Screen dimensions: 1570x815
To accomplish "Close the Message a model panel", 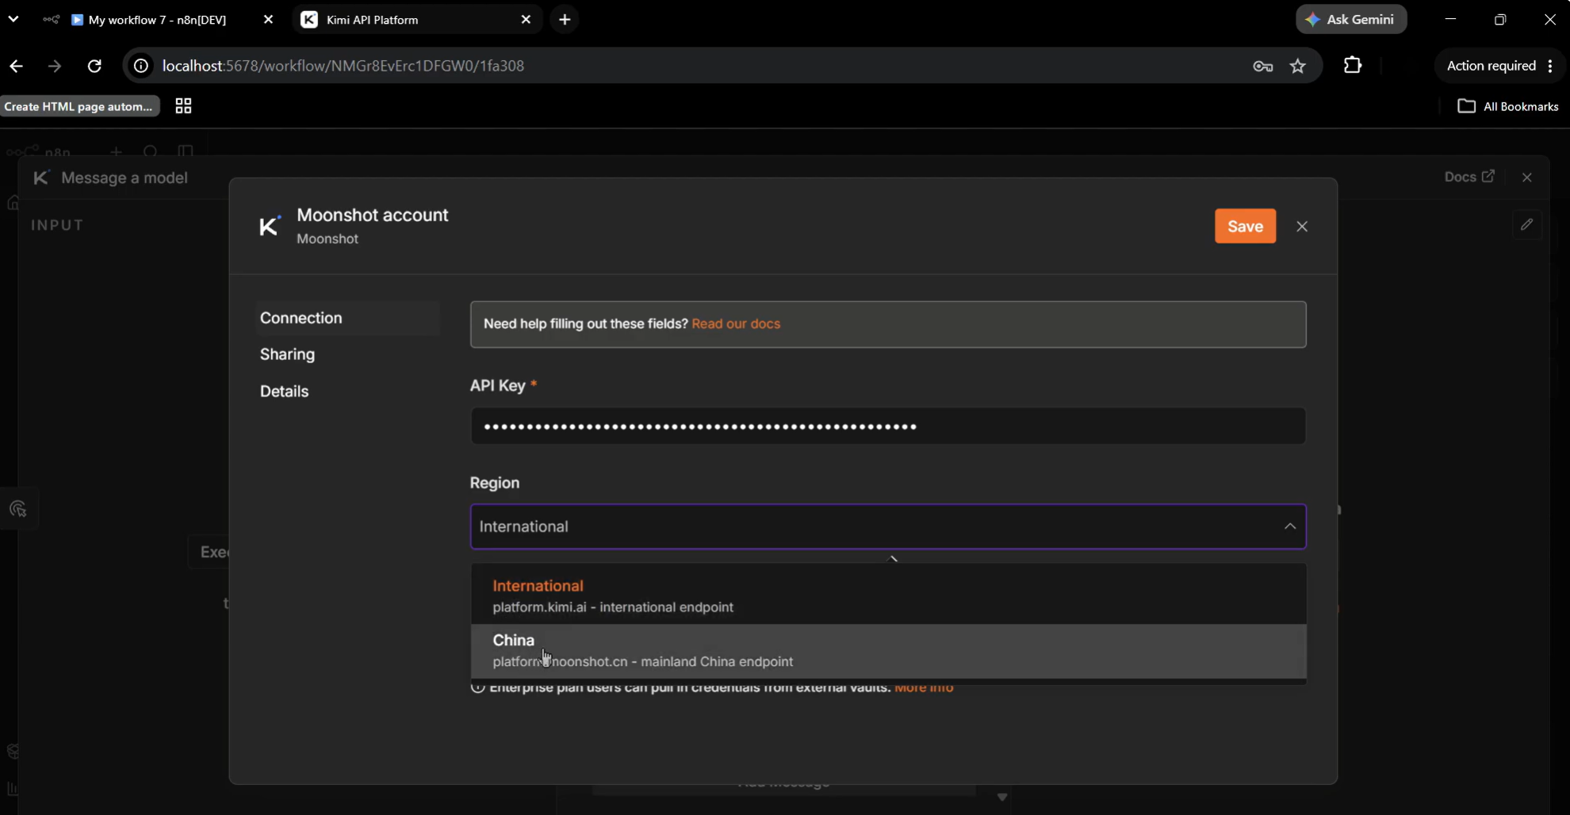I will click(x=1527, y=177).
